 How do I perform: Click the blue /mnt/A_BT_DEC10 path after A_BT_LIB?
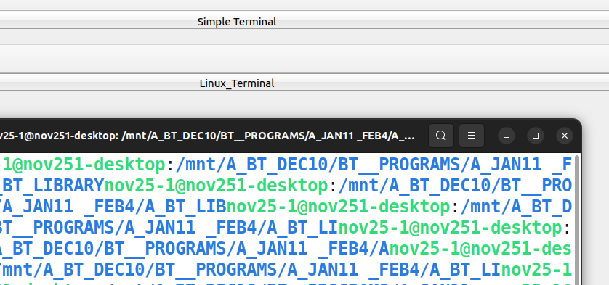coord(516,207)
